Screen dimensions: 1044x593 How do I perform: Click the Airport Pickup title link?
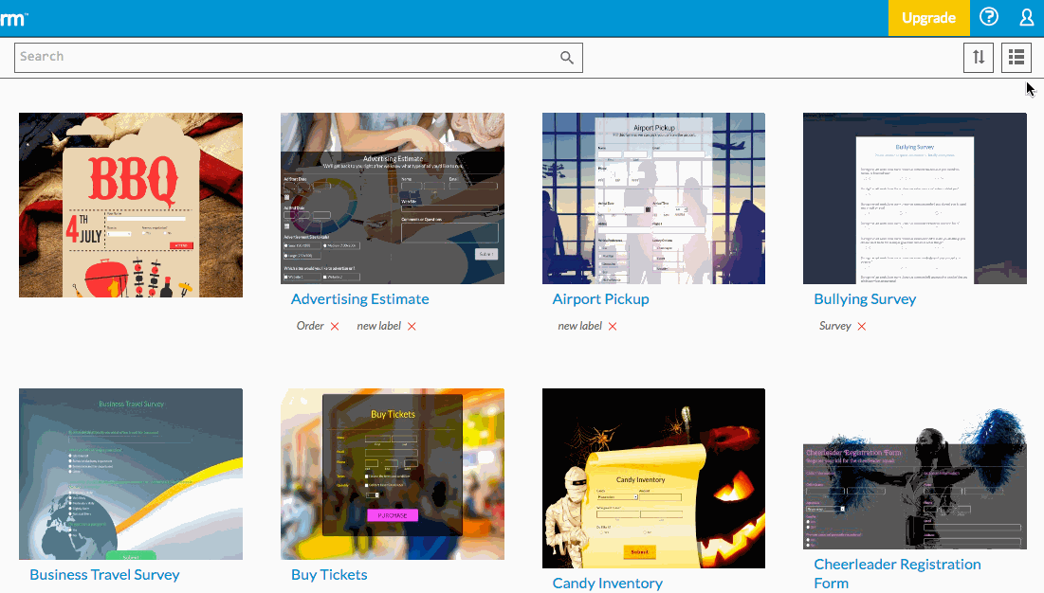pyautogui.click(x=600, y=299)
